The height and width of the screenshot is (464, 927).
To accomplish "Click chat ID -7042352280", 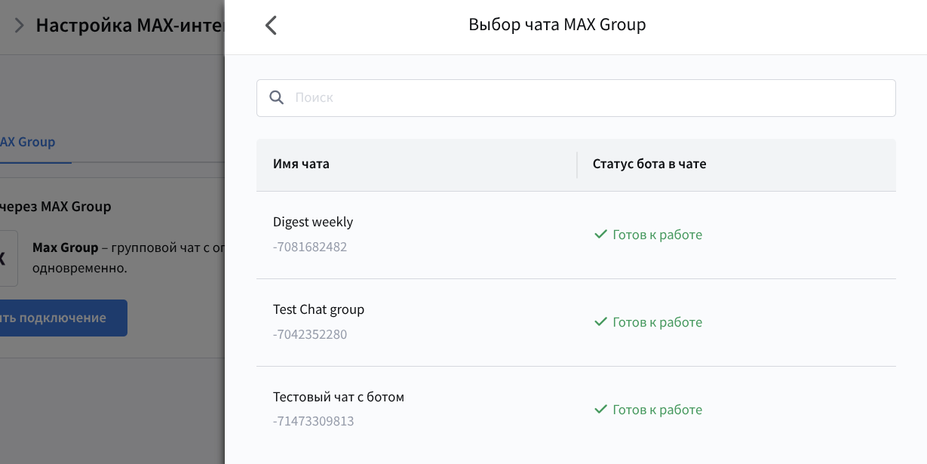I will [x=310, y=334].
